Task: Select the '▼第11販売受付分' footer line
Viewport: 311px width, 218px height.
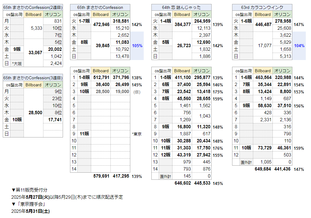Action: (29, 190)
